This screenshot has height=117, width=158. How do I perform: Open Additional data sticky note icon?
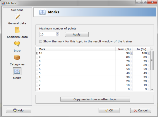[17, 30]
